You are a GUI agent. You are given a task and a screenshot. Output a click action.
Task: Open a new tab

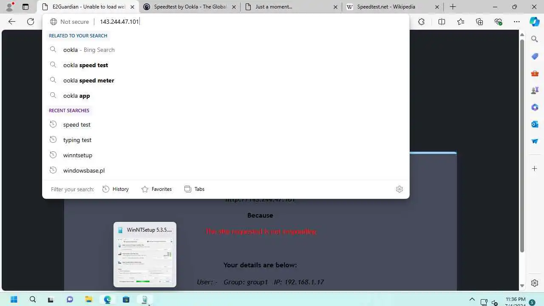point(453,7)
